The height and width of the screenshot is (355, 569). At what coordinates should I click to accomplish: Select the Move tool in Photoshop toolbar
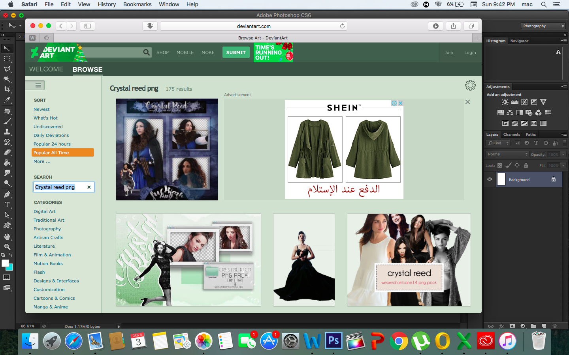coord(7,49)
